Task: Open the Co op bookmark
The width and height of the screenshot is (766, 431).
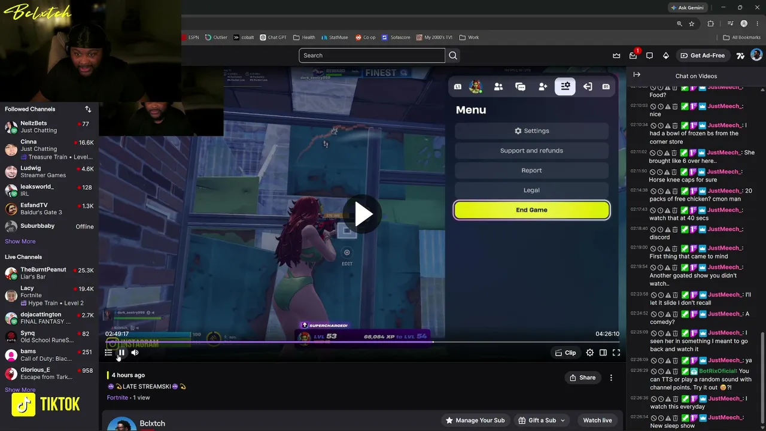Action: coord(366,37)
